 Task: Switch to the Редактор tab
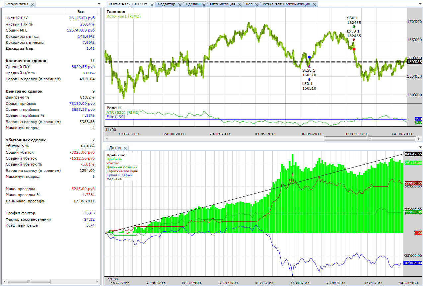click(167, 4)
